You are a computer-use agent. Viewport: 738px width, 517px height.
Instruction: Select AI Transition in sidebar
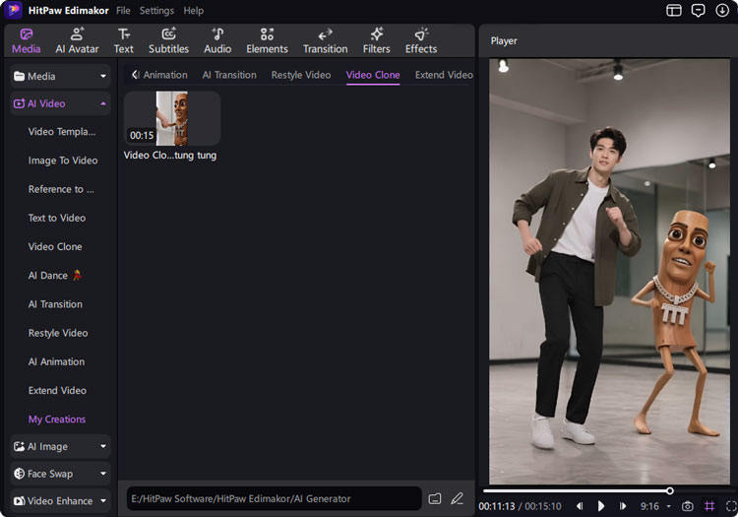click(x=55, y=304)
